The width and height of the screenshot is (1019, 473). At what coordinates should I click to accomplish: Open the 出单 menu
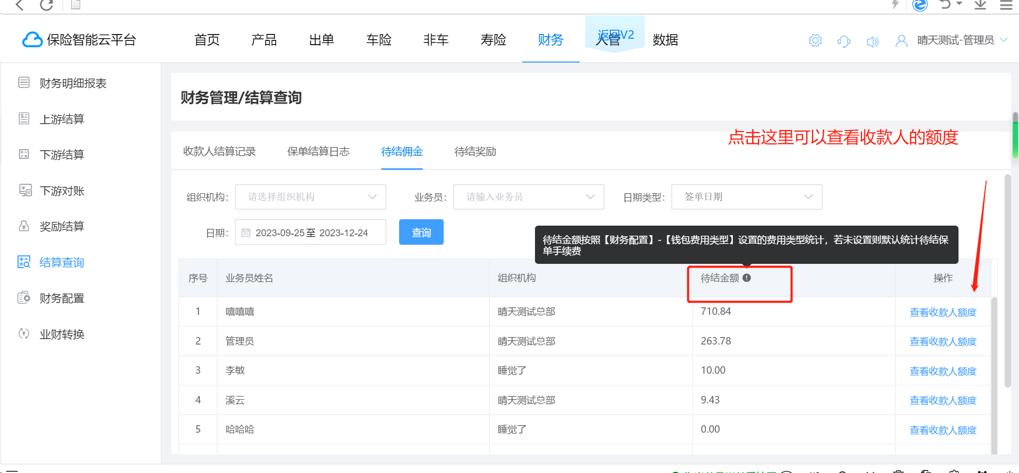click(322, 40)
